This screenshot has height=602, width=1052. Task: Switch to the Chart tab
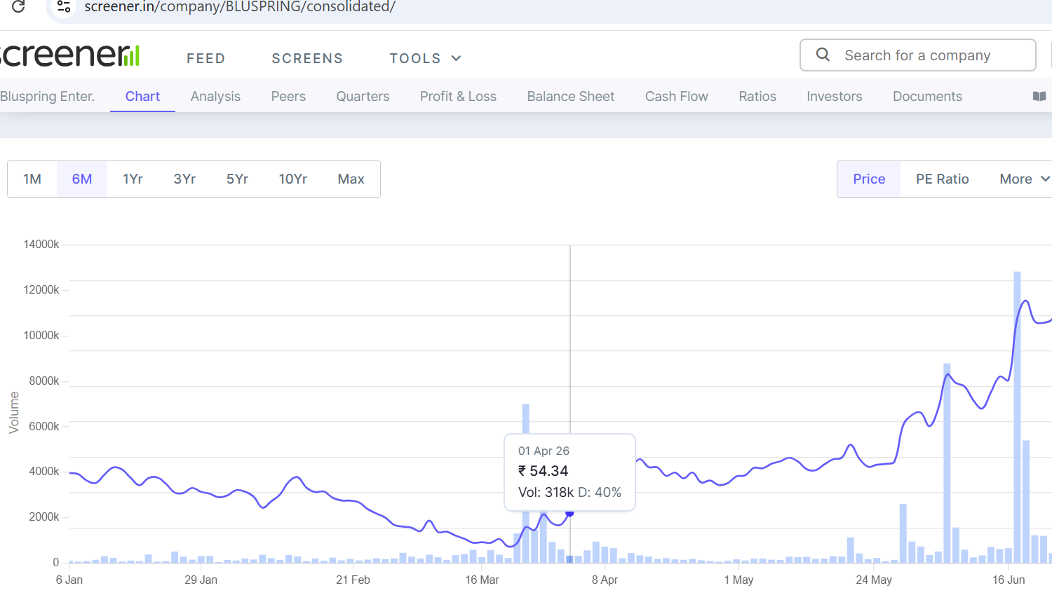coord(142,96)
